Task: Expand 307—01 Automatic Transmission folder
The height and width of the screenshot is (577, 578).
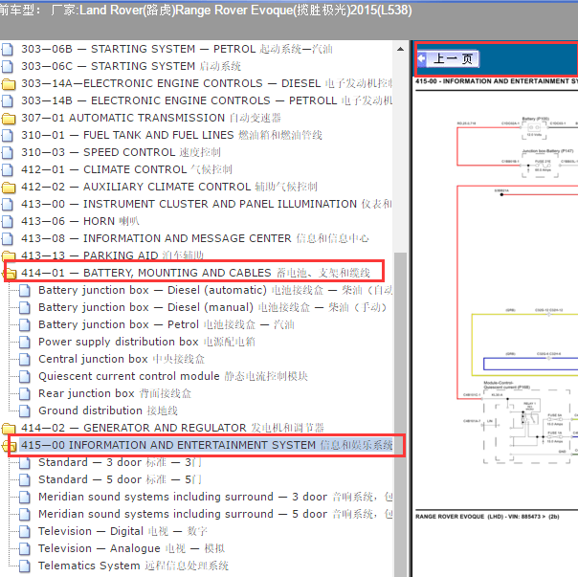Action: (151, 118)
